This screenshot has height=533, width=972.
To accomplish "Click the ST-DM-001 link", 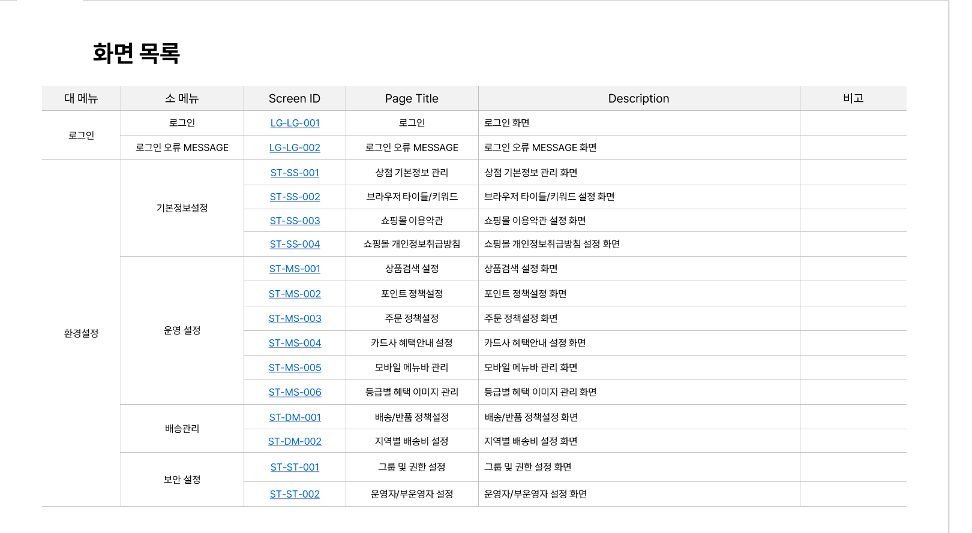I will pos(295,417).
